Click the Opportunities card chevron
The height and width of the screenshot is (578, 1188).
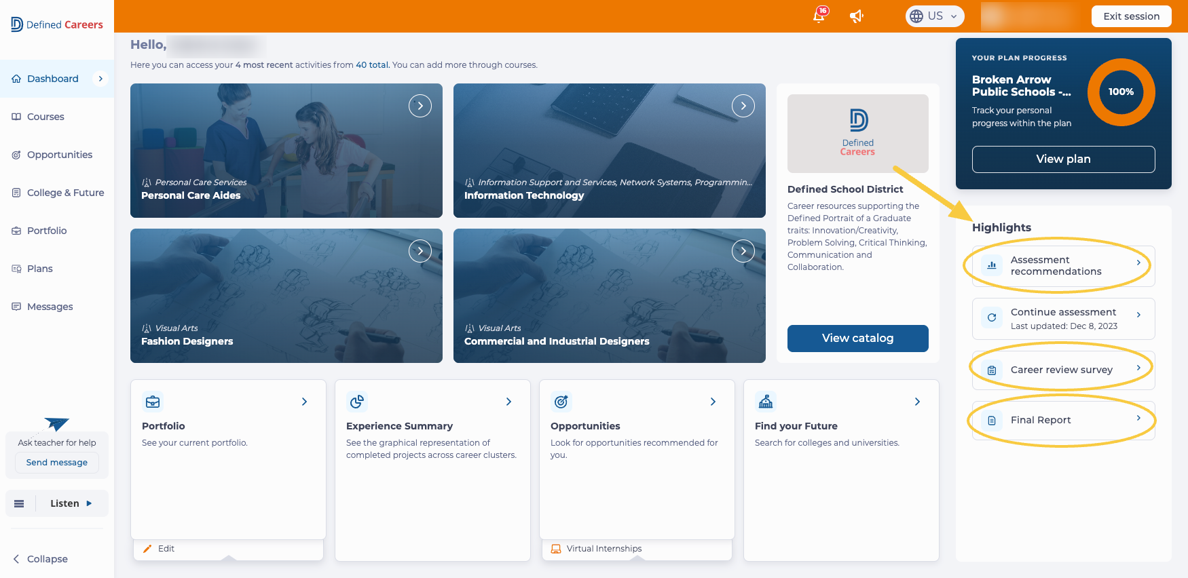pos(713,402)
